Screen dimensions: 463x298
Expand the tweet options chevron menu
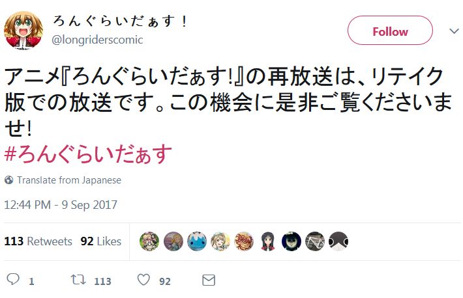click(x=454, y=31)
